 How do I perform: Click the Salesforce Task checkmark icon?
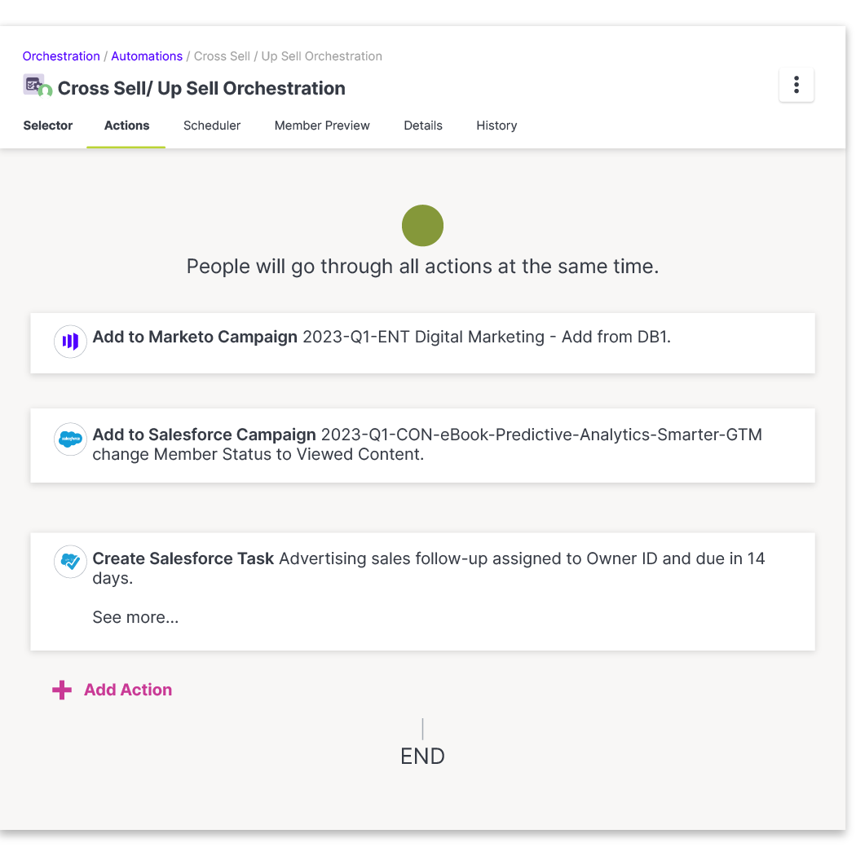[70, 562]
